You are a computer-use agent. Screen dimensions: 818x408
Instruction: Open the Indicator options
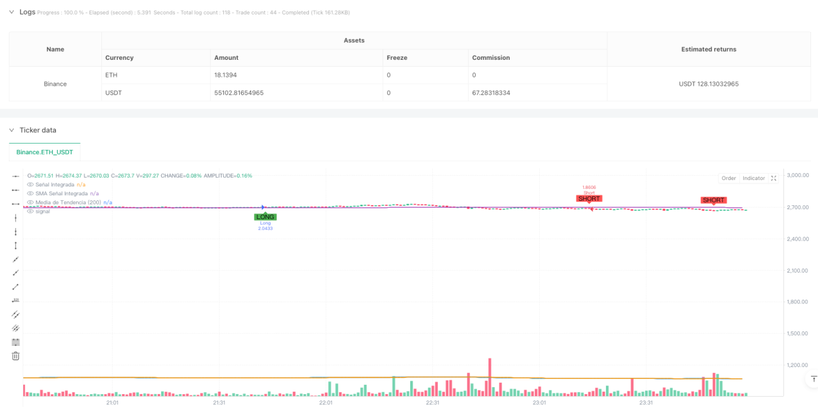(x=753, y=178)
